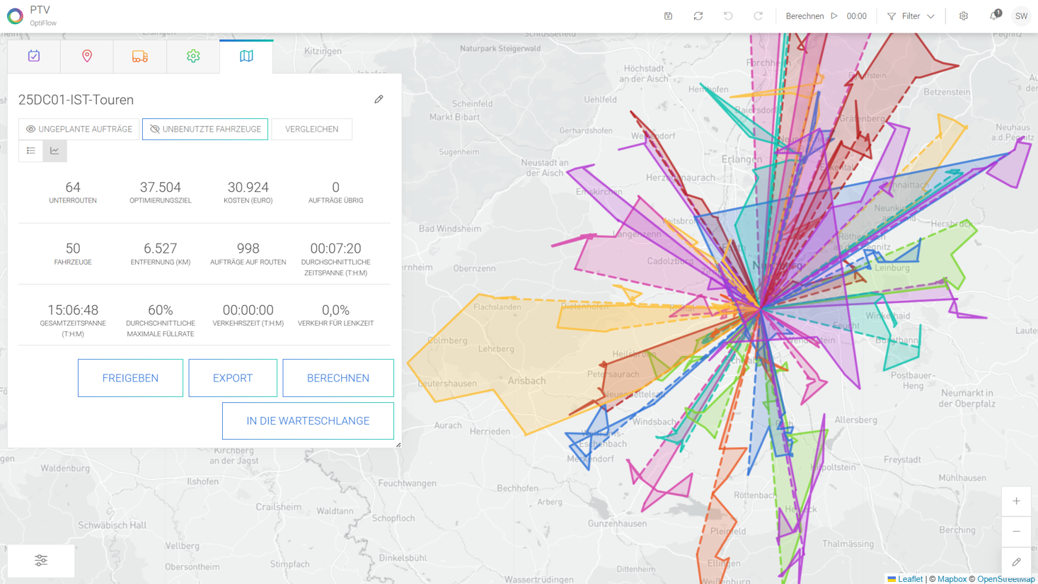
Task: Start Berechnen with play arrow
Action: (x=834, y=16)
